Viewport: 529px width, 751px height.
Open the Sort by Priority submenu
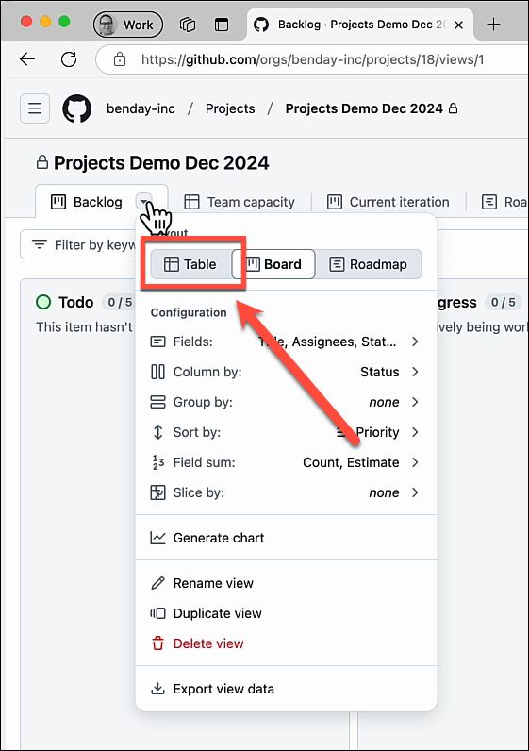click(286, 432)
